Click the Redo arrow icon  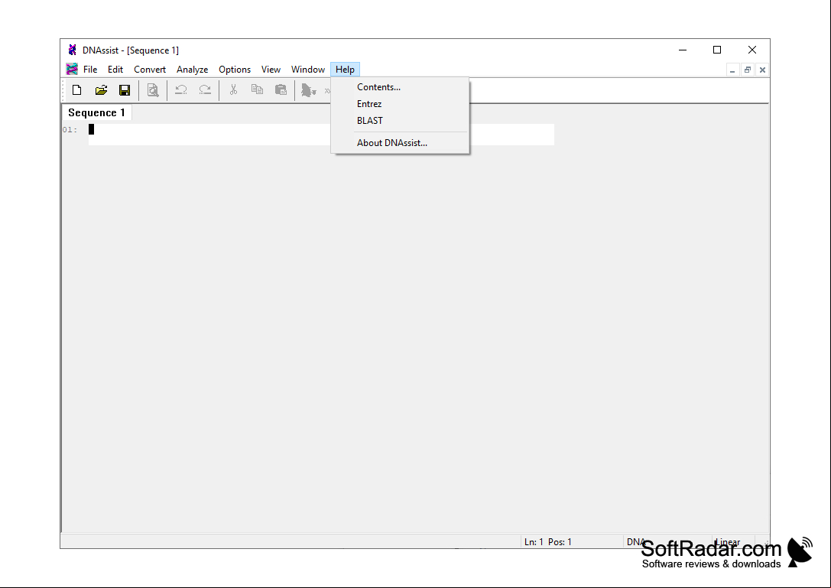point(205,90)
